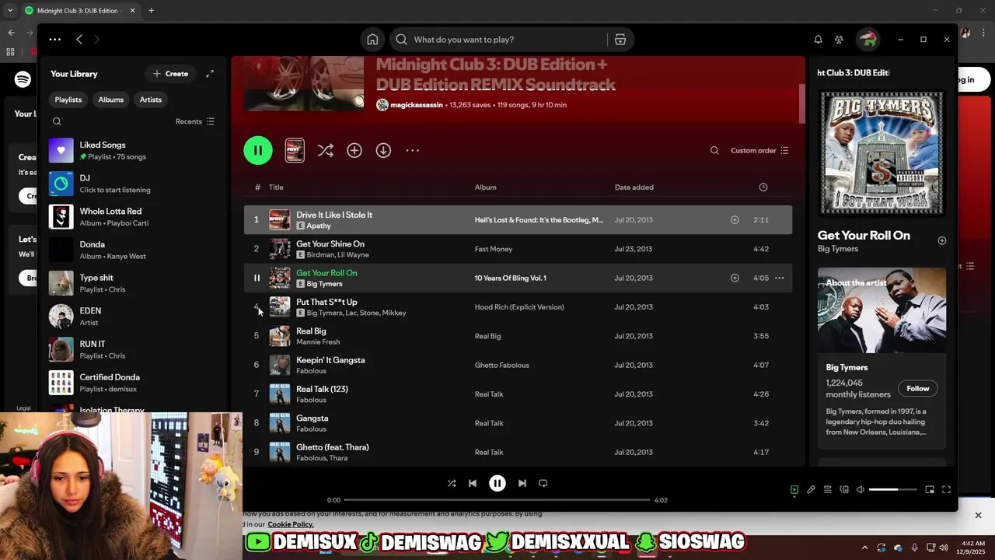Enter full screen player icon
The width and height of the screenshot is (995, 560).
tap(946, 489)
